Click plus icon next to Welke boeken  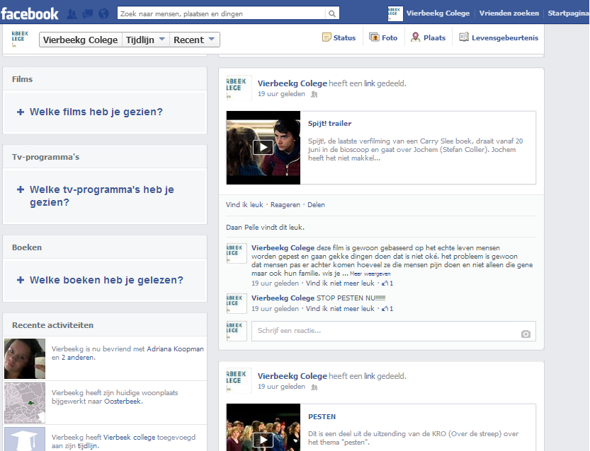(x=21, y=280)
